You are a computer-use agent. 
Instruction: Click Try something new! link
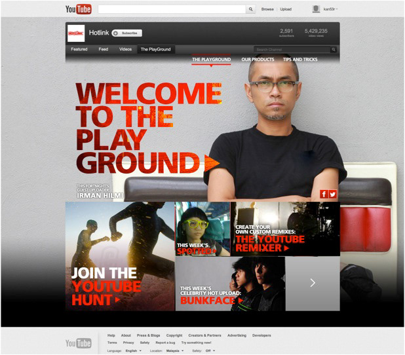tap(196, 343)
